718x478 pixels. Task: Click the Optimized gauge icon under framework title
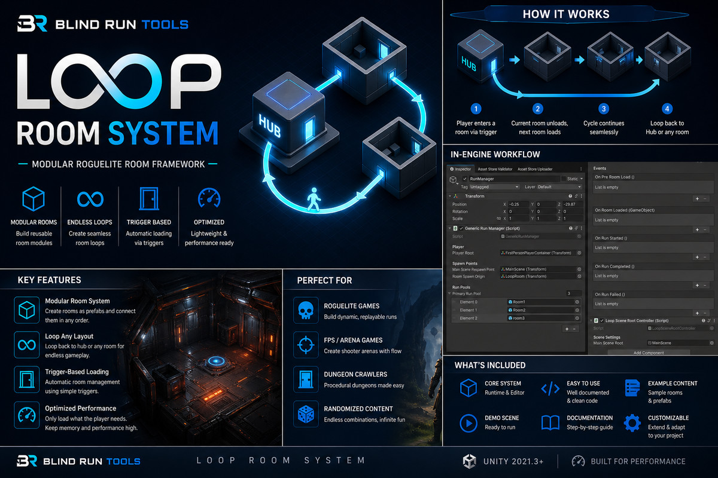point(209,198)
